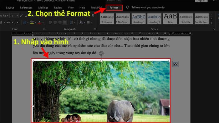
Task: Open the Foxit PDF tab
Action: click(x=96, y=8)
